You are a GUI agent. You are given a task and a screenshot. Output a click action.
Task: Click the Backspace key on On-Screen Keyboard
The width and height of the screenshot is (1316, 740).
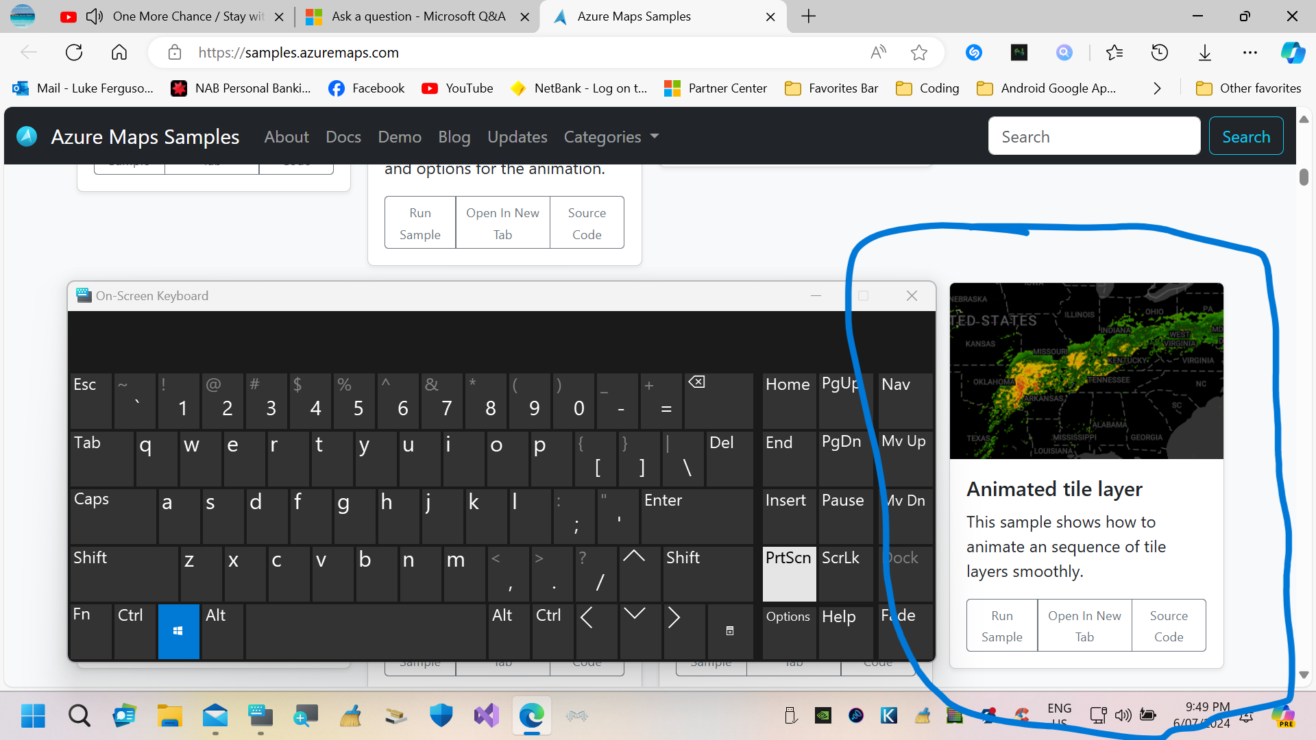pyautogui.click(x=718, y=401)
